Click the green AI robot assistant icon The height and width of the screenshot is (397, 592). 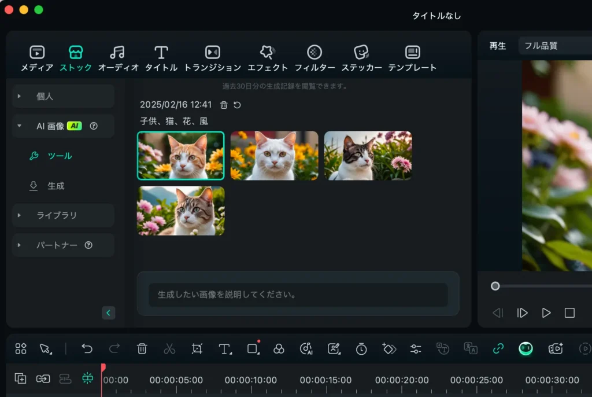pyautogui.click(x=526, y=348)
